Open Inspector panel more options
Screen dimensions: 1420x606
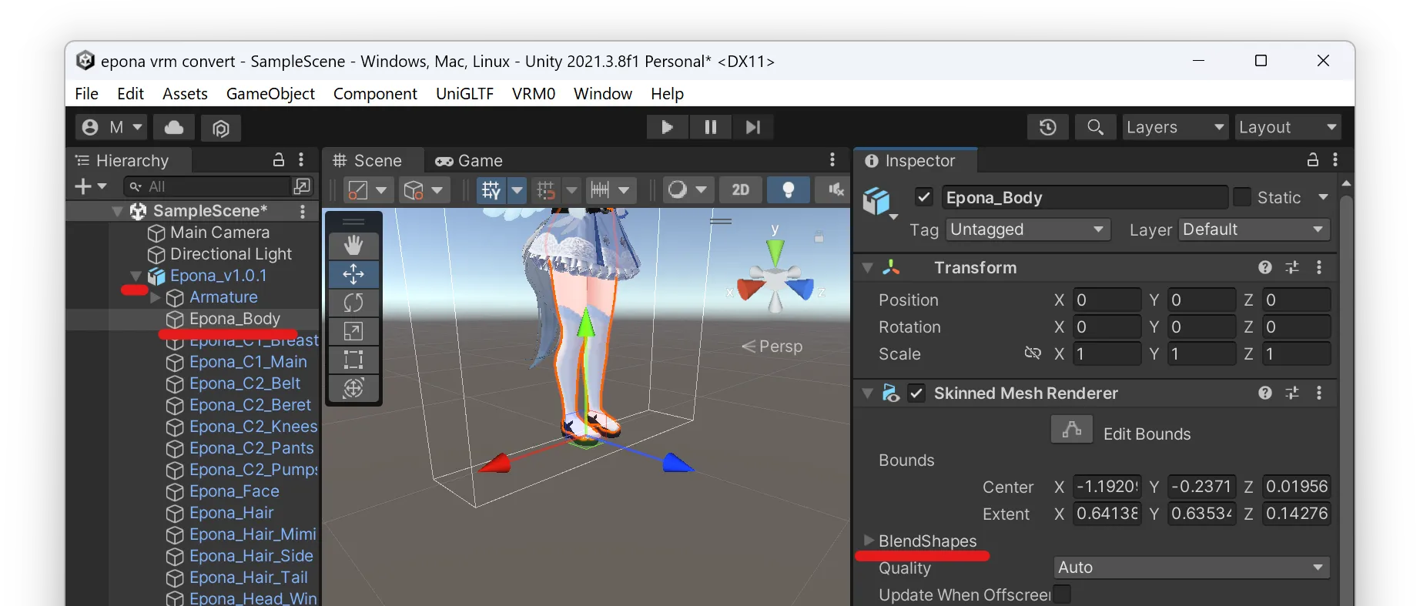pos(1335,160)
